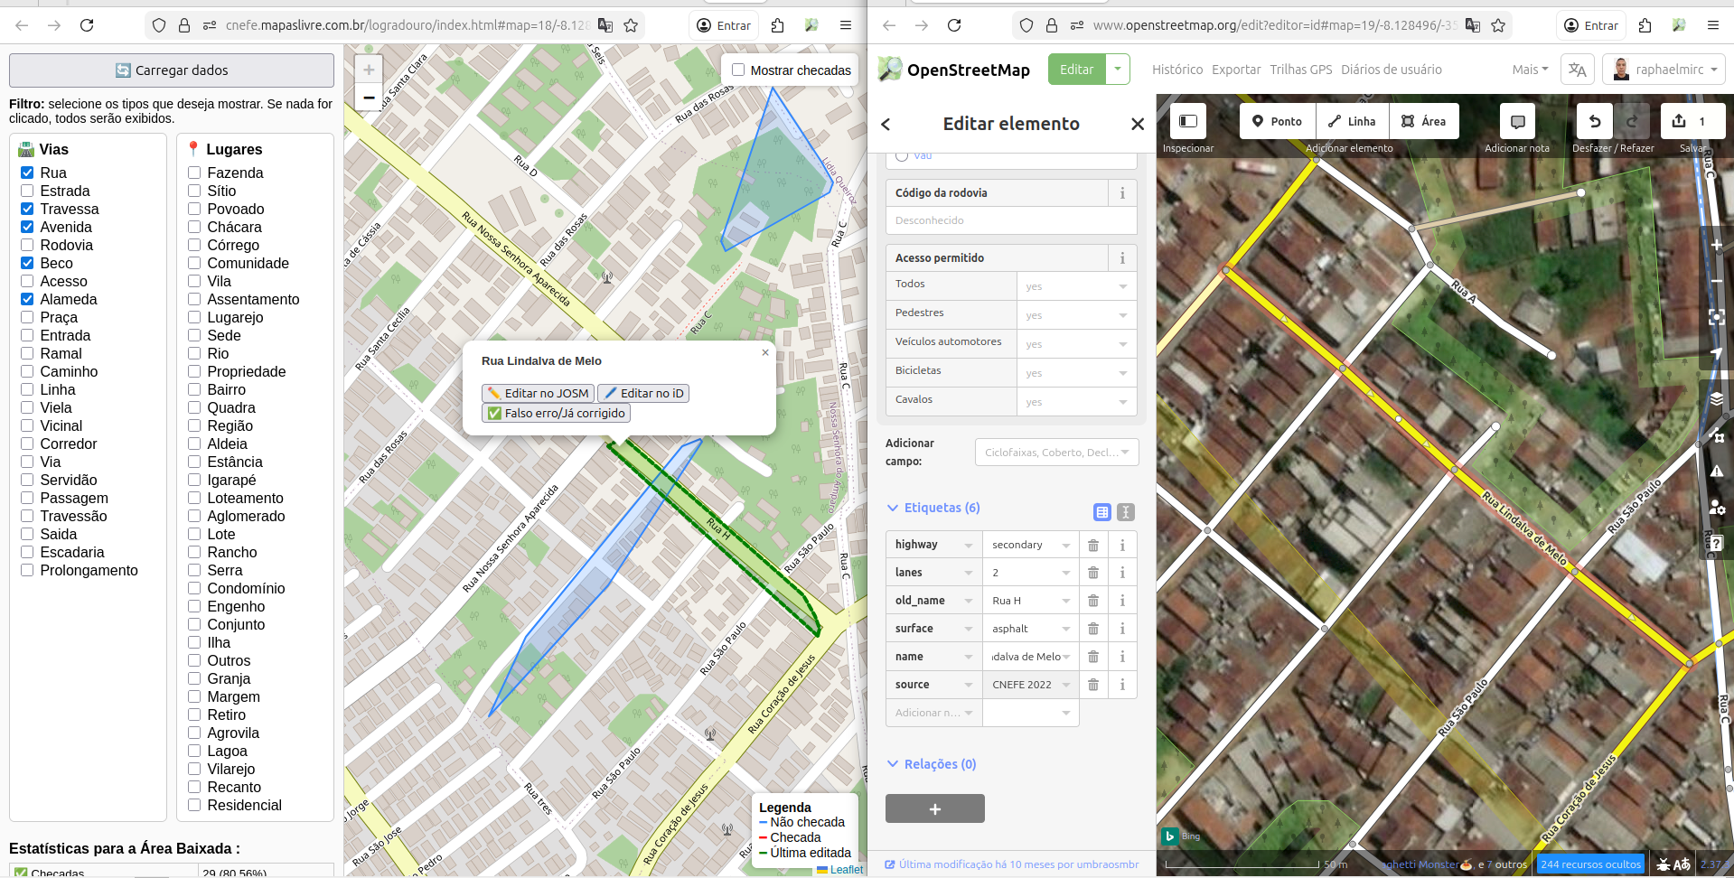Viewport: 1734px width, 878px height.
Task: Open the Trilhas GPS menu item
Action: (x=1300, y=70)
